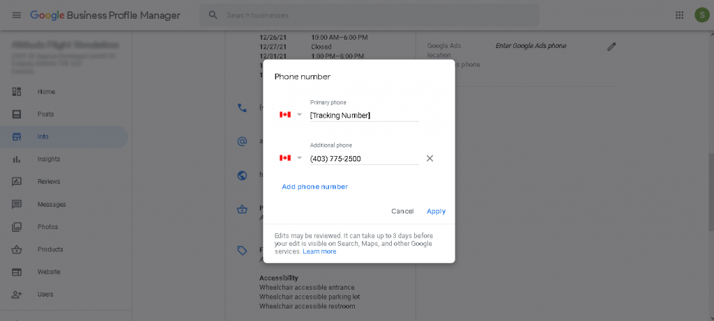The width and height of the screenshot is (714, 321).
Task: Click 'Wheelchair accessible parking lot' text
Action: (310, 297)
